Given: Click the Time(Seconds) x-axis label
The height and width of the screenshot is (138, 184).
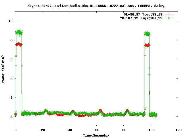Looking at the screenshot, I should click(x=96, y=135).
